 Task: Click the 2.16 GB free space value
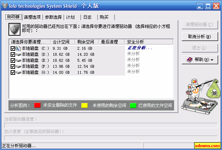pos(85,48)
